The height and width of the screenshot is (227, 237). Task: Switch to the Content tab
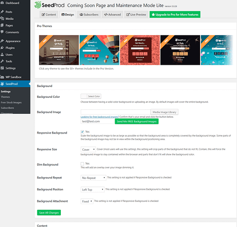tap(49, 15)
